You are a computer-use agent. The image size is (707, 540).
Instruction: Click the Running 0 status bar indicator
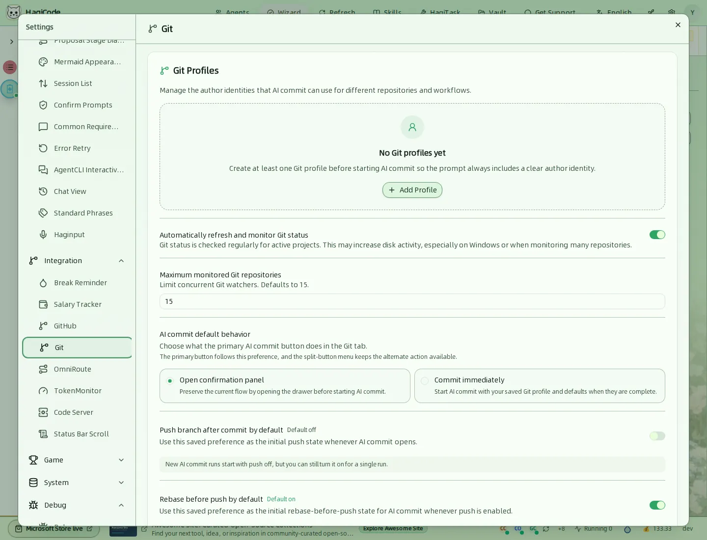[x=594, y=529]
